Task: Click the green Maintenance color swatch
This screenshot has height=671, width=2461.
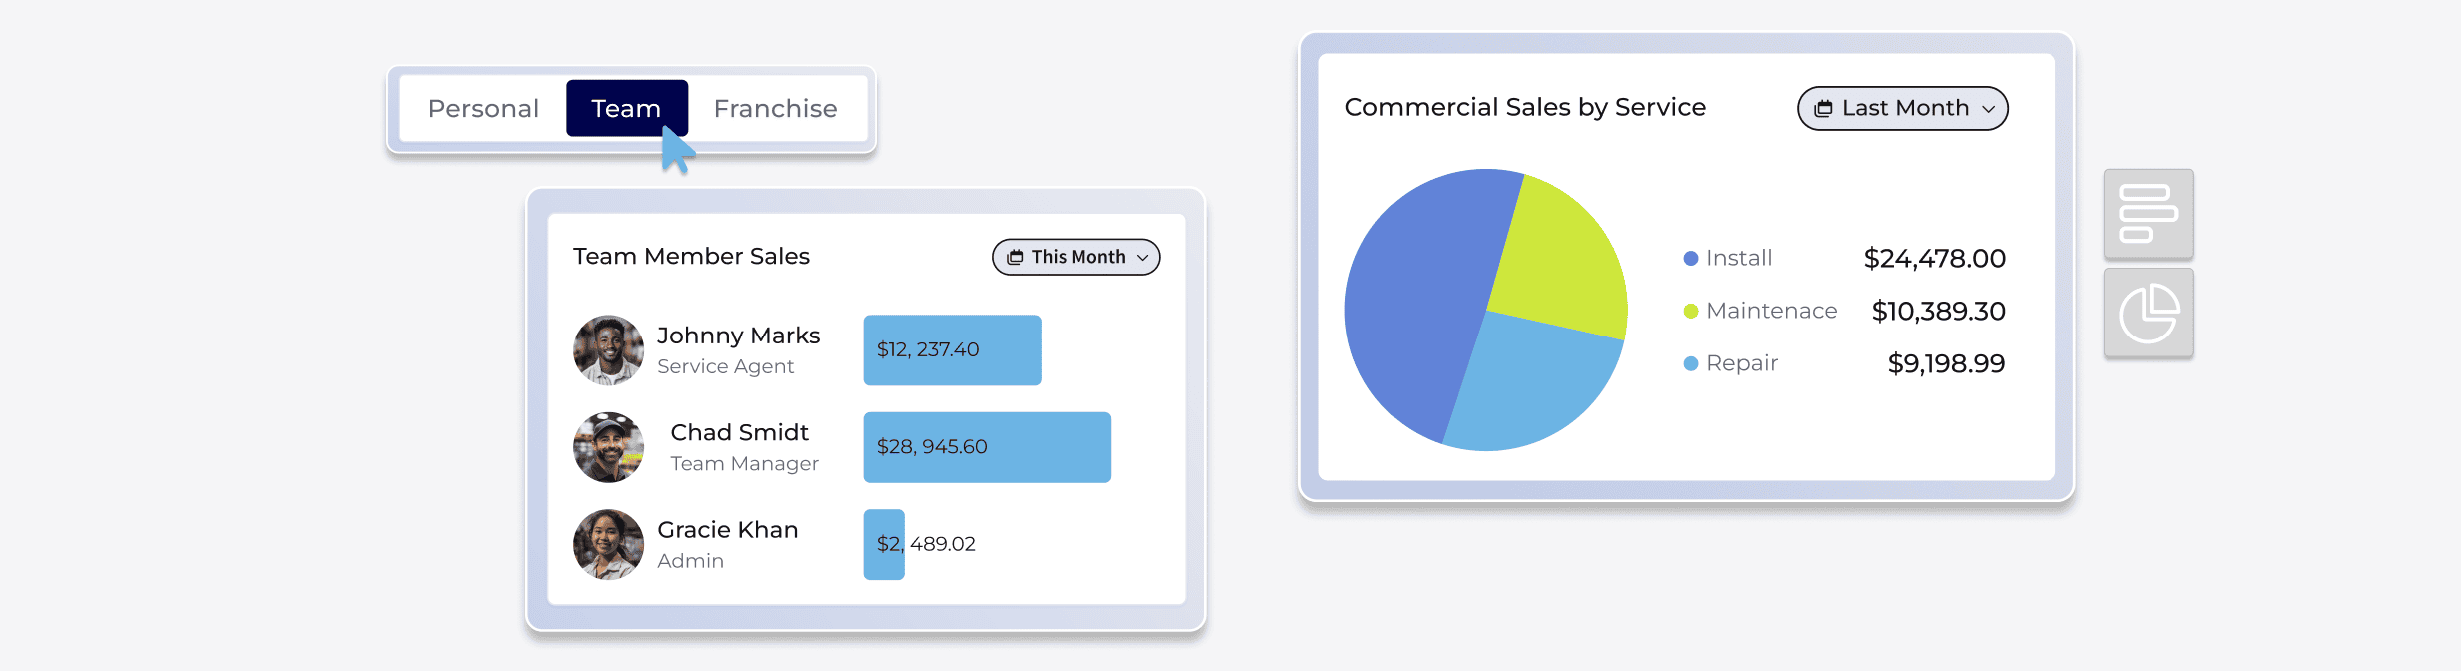Action: click(1689, 311)
